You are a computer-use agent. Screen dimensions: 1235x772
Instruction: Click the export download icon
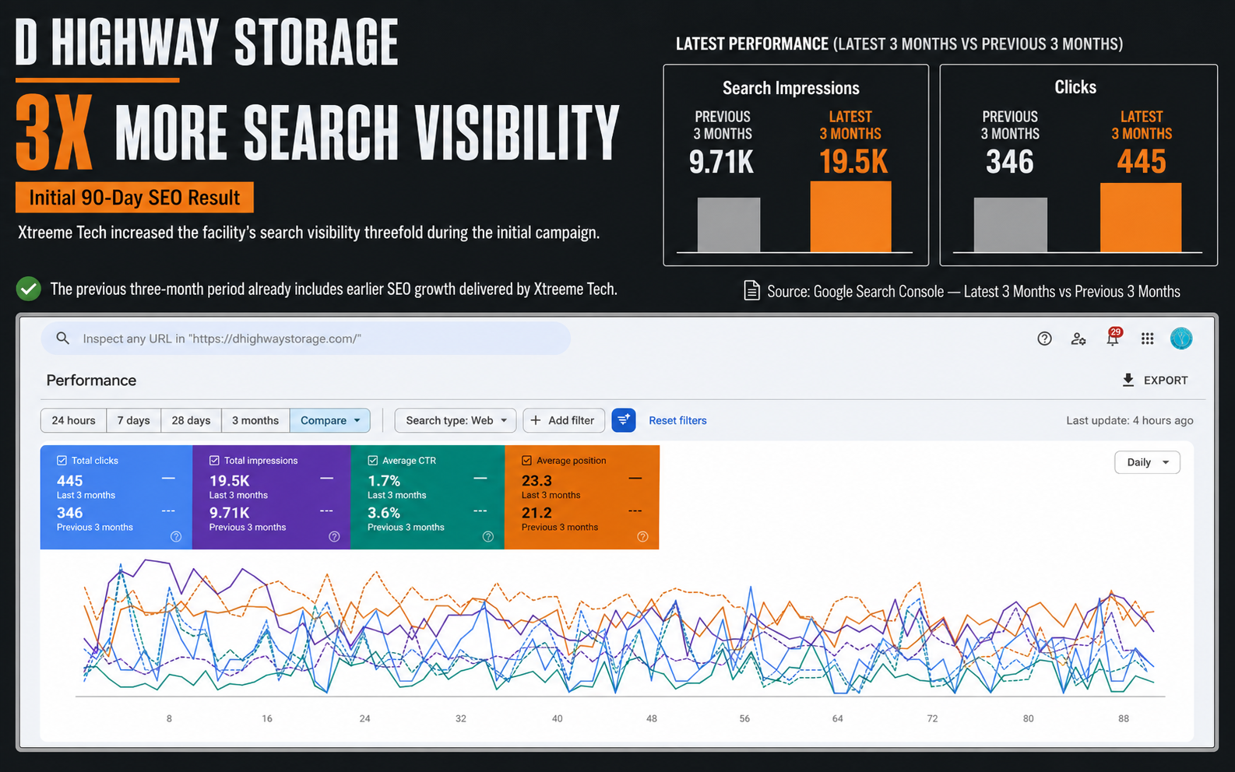1128,380
